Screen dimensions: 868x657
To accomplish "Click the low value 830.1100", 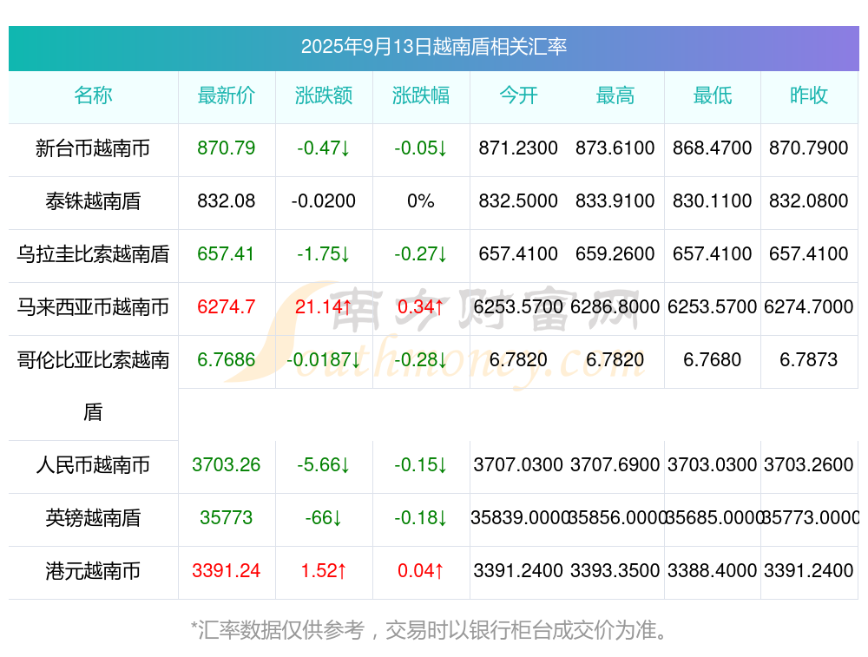I will [x=713, y=201].
